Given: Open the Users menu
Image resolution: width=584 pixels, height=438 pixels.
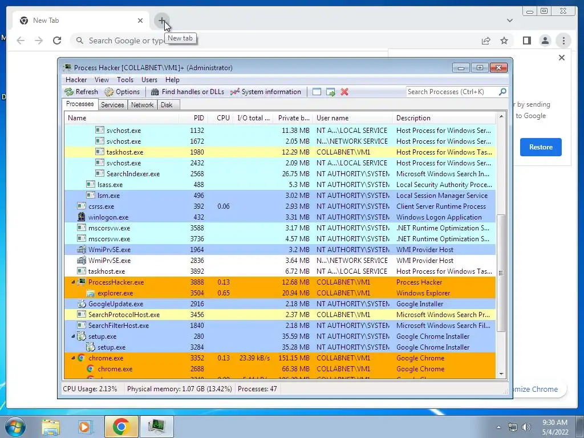Looking at the screenshot, I should 149,80.
